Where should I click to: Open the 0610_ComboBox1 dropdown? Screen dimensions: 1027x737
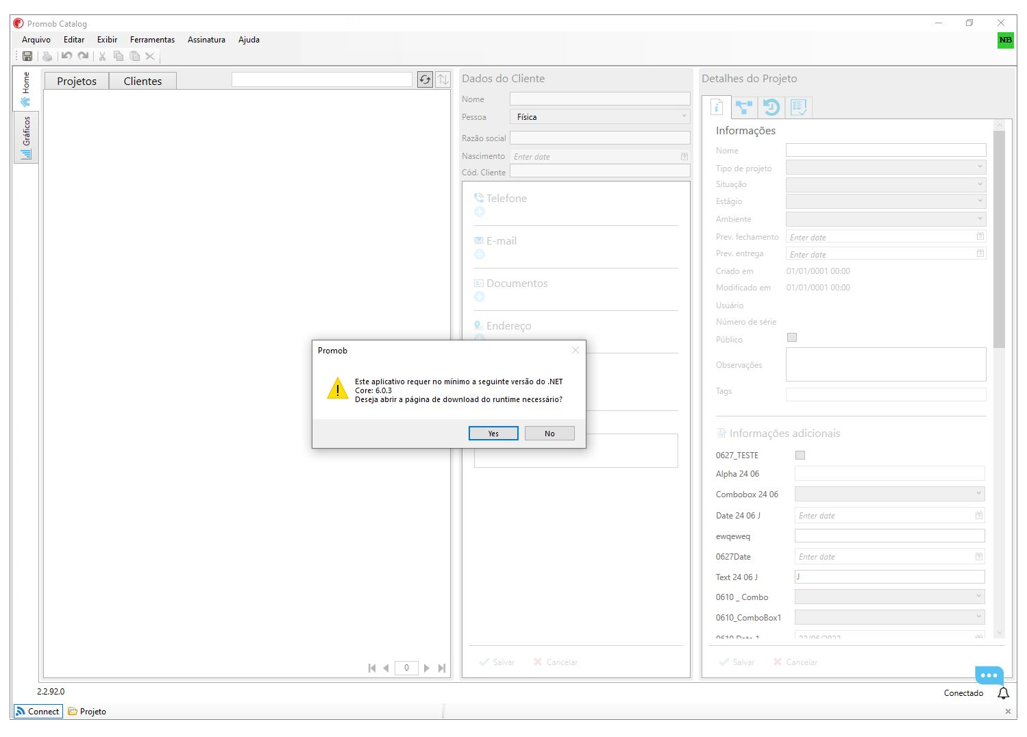click(x=889, y=617)
